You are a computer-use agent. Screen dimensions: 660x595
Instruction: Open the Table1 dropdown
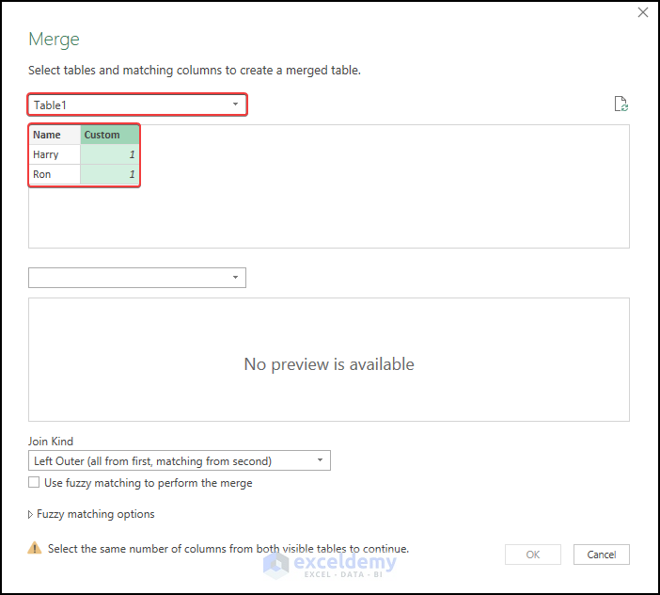pyautogui.click(x=137, y=105)
